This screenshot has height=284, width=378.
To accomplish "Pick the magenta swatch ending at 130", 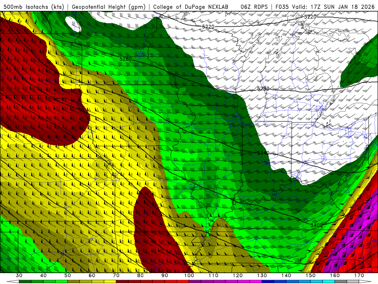I will [256, 282].
